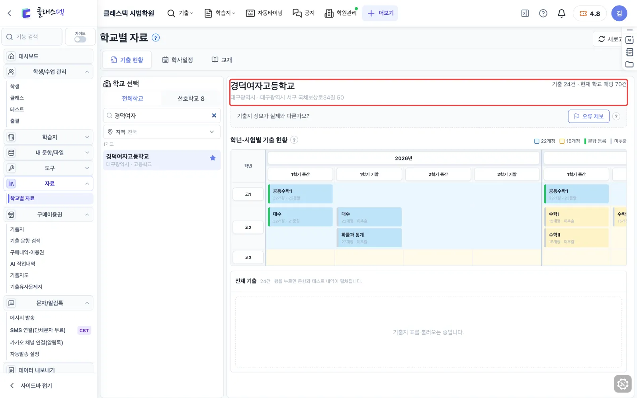The height and width of the screenshot is (398, 637).
Task: Open the folder icon on right rail
Action: click(x=629, y=64)
